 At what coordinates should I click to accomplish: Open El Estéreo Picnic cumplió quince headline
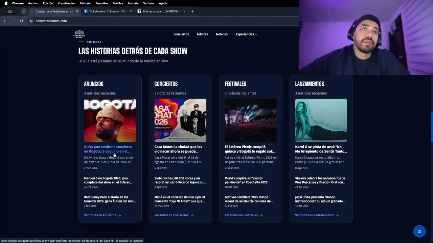click(250, 149)
